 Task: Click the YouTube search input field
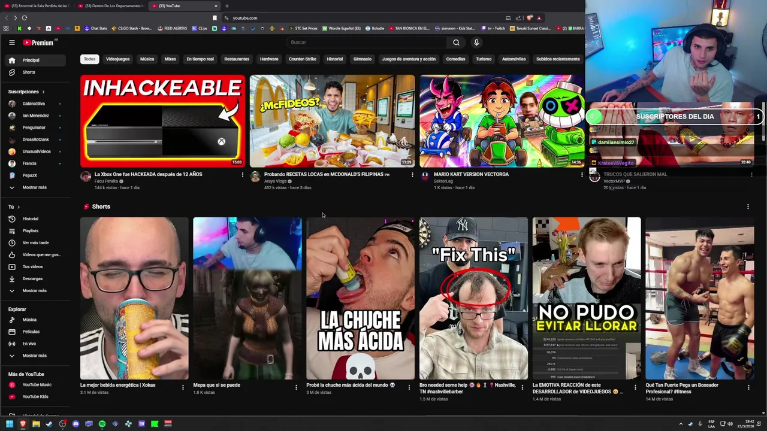367,43
